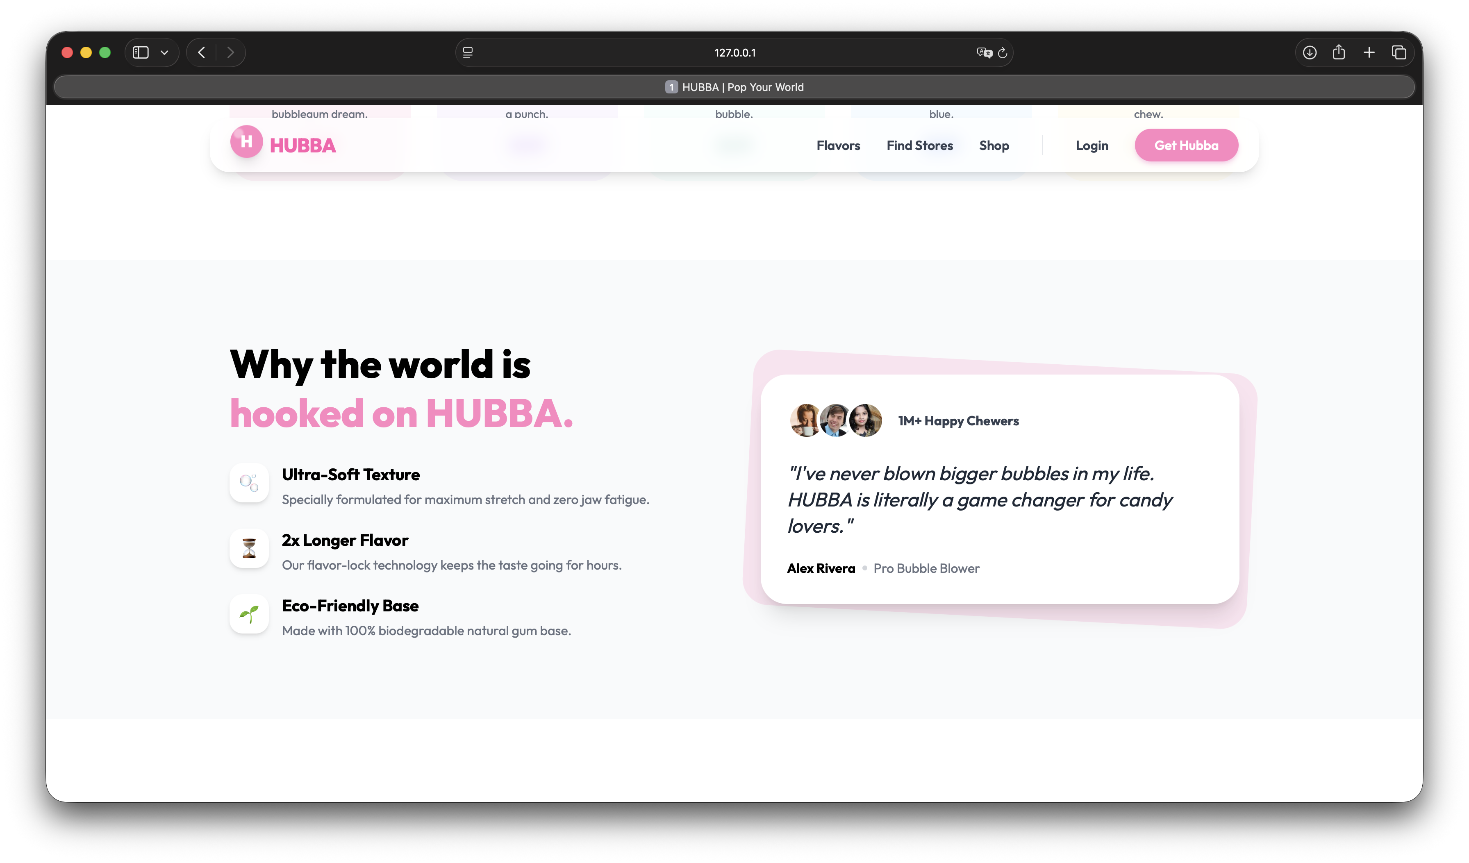Image resolution: width=1469 pixels, height=863 pixels.
Task: Click the Login button
Action: [1091, 145]
